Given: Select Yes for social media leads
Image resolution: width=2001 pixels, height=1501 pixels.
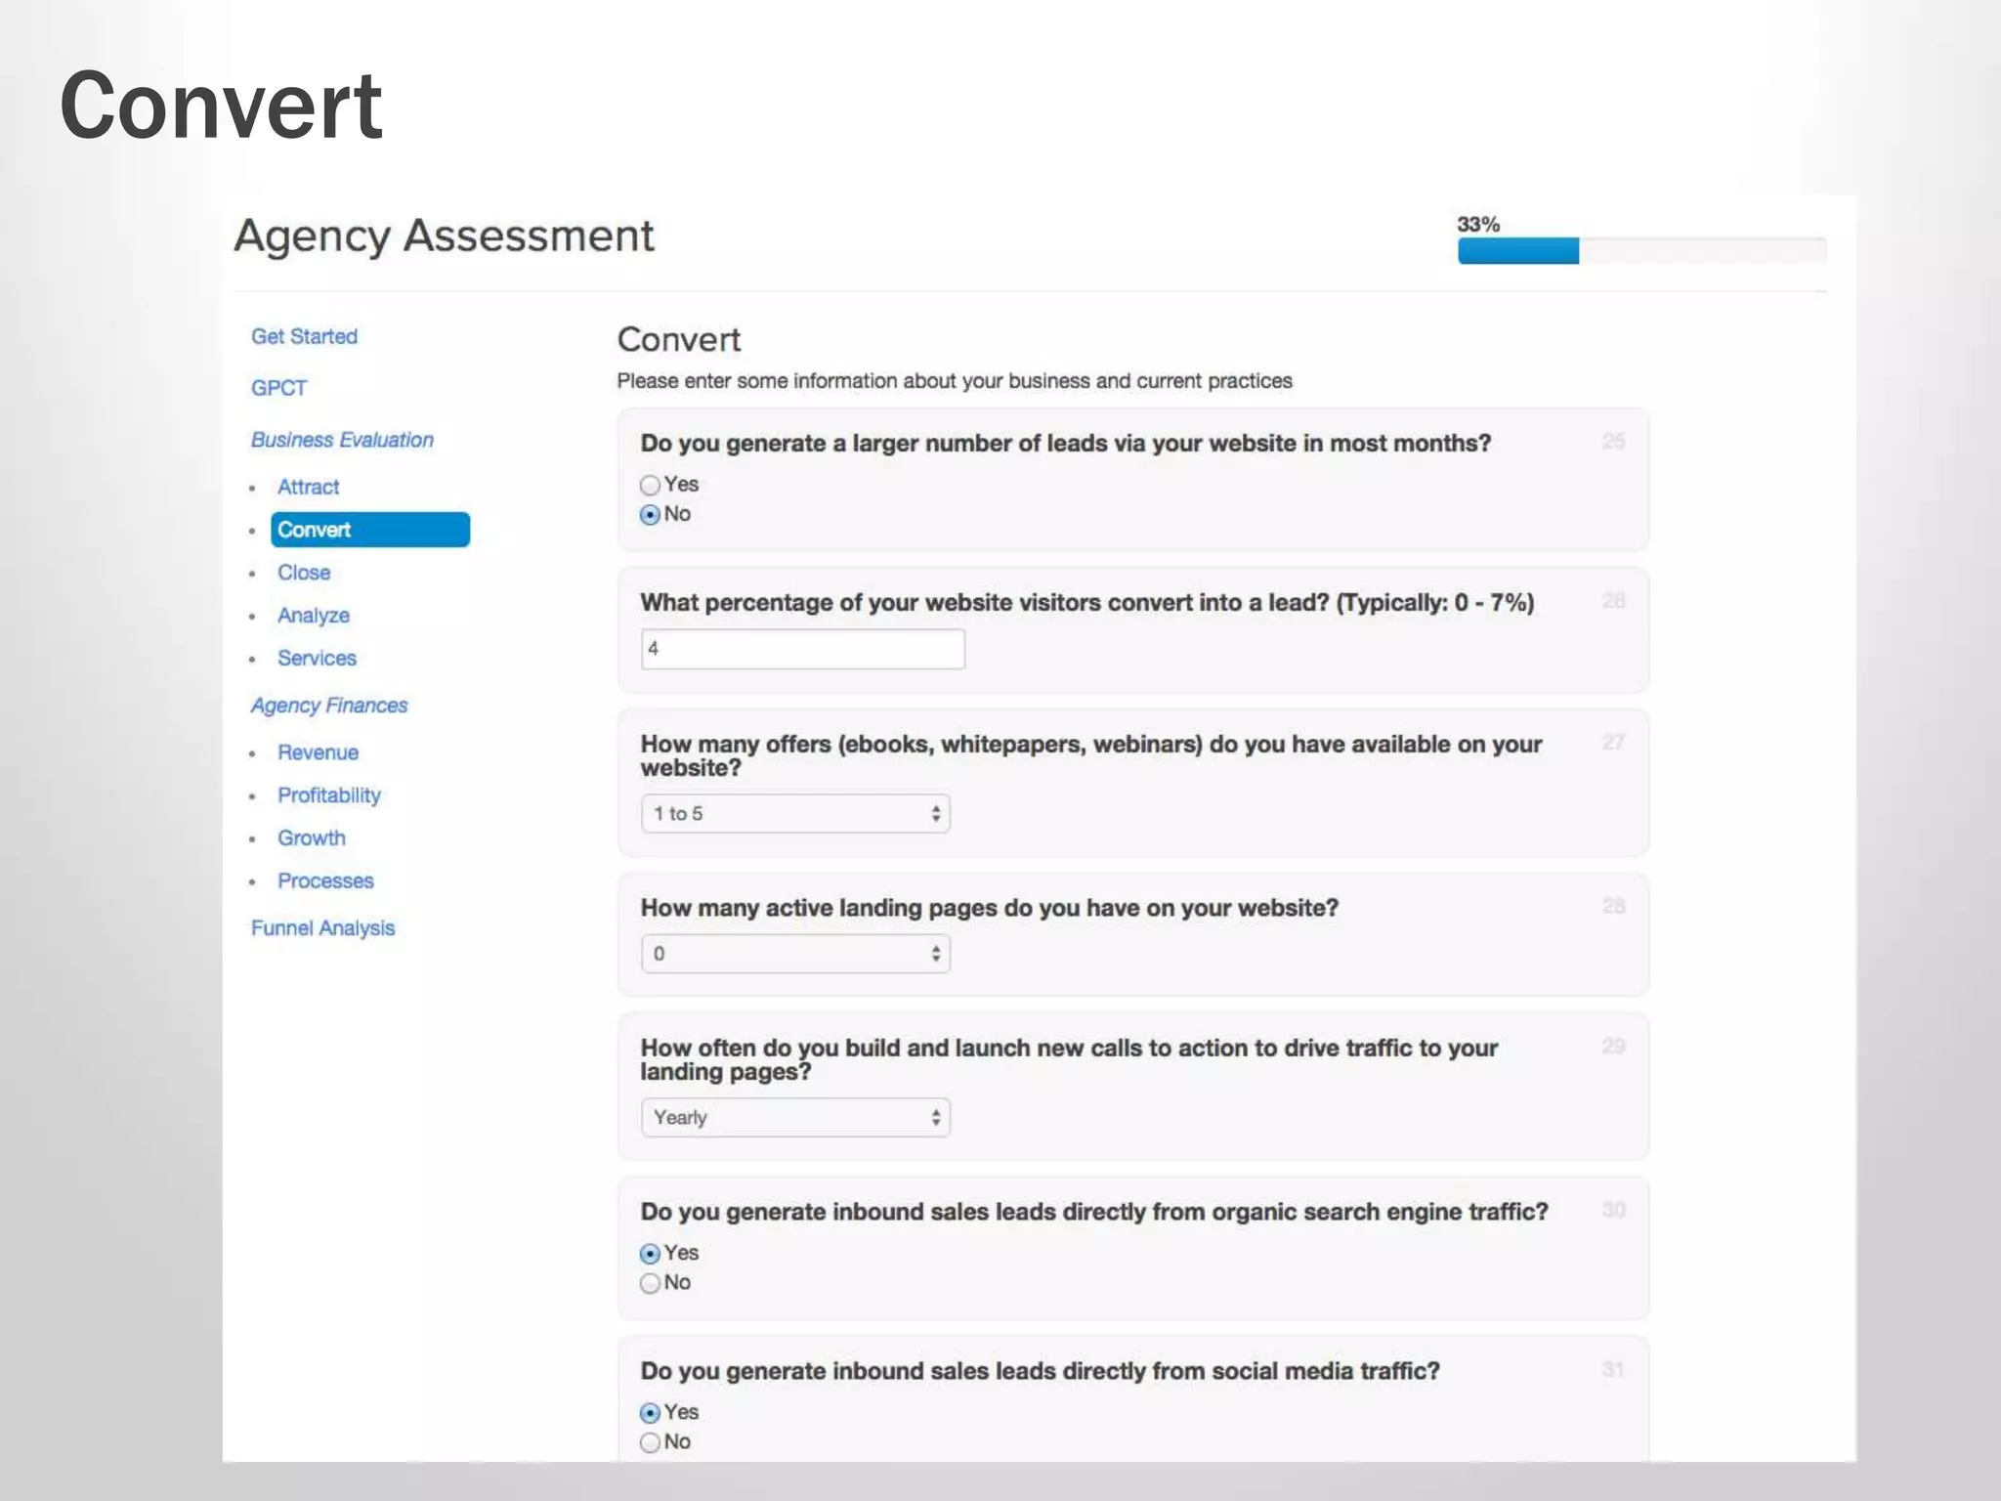Looking at the screenshot, I should (650, 1413).
